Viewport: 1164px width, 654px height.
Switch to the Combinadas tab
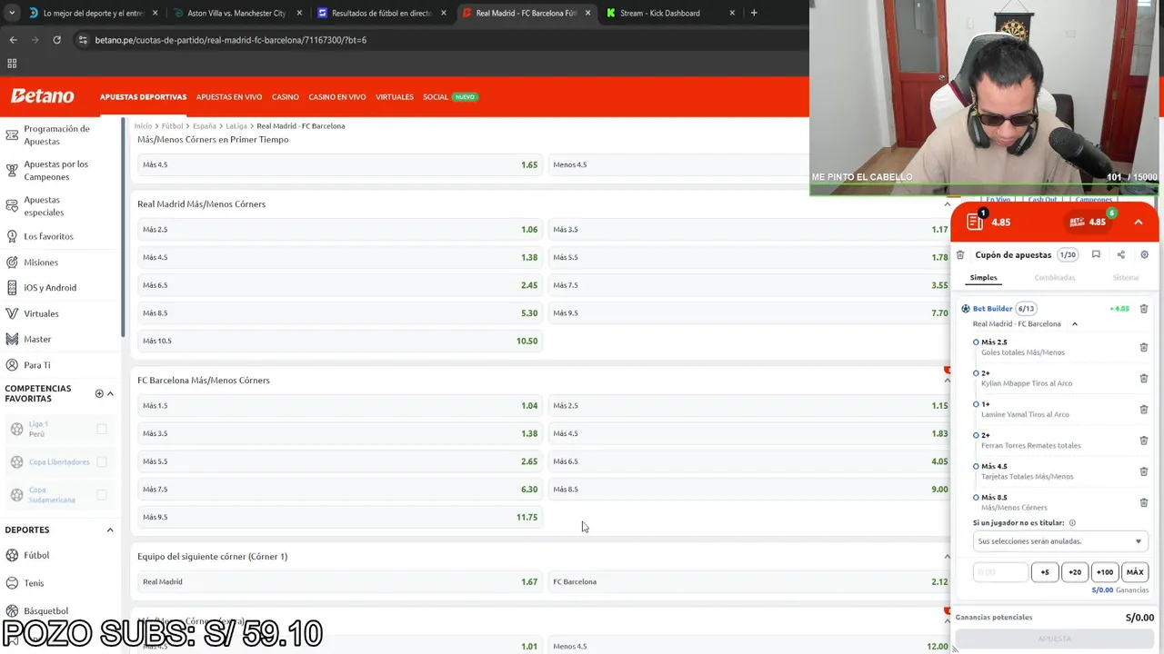pos(1054,278)
